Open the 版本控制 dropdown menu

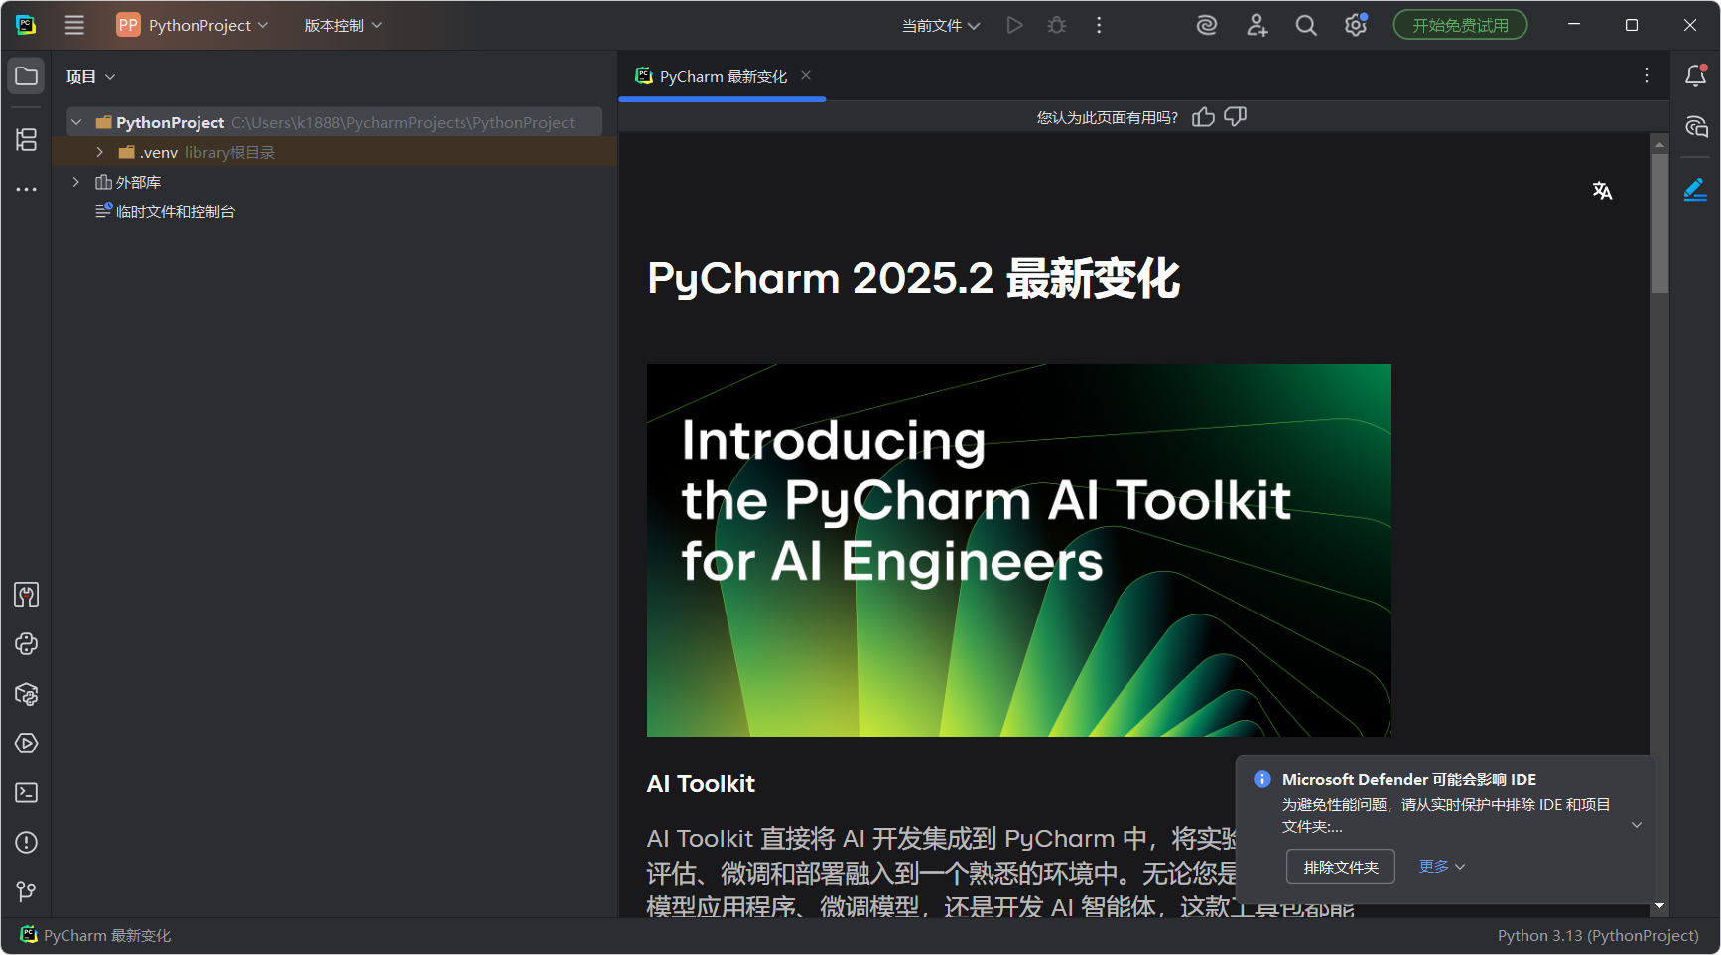click(342, 25)
